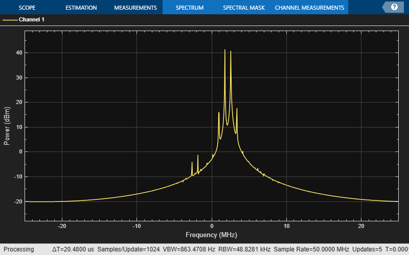Switch to Channel Measurements tab
Image resolution: width=409 pixels, height=255 pixels.
309,8
